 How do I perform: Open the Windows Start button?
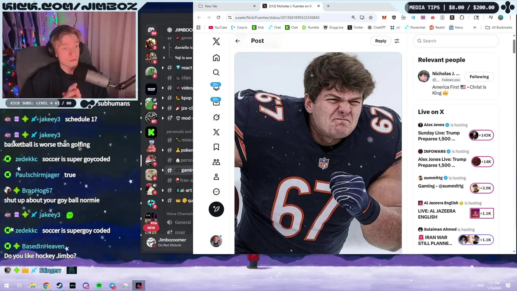(x=6, y=286)
